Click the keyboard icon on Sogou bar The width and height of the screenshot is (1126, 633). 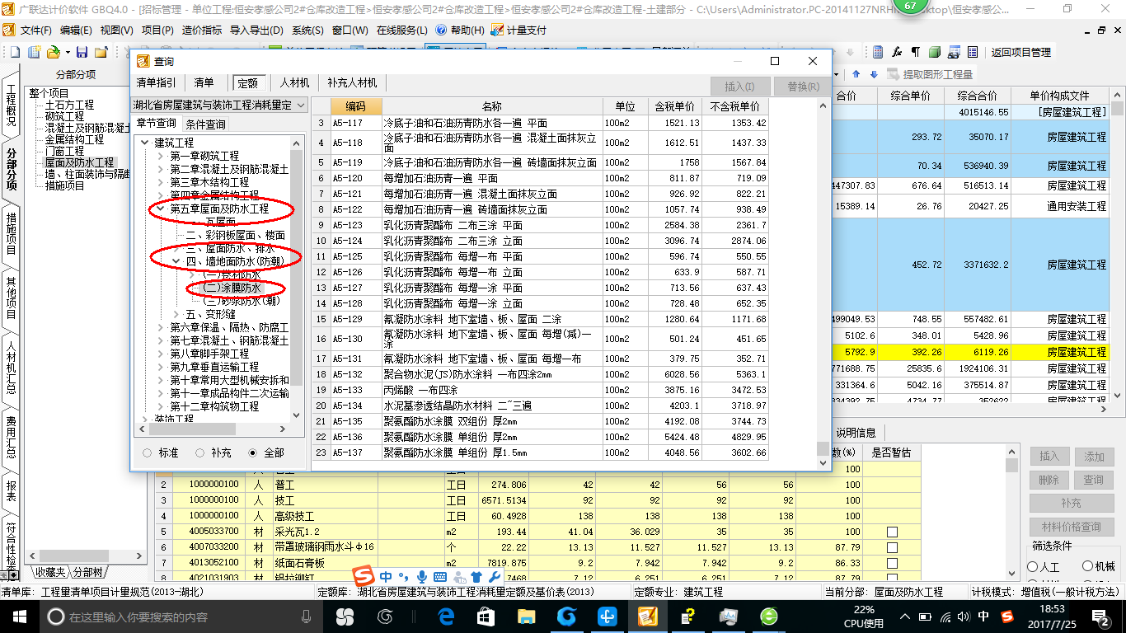[x=439, y=576]
